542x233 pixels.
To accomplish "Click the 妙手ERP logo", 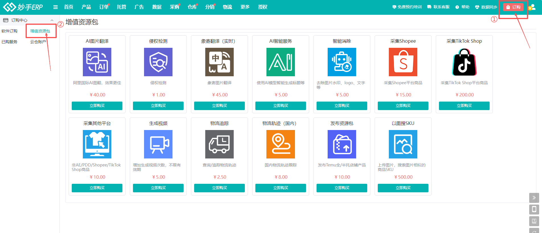I will [23, 7].
